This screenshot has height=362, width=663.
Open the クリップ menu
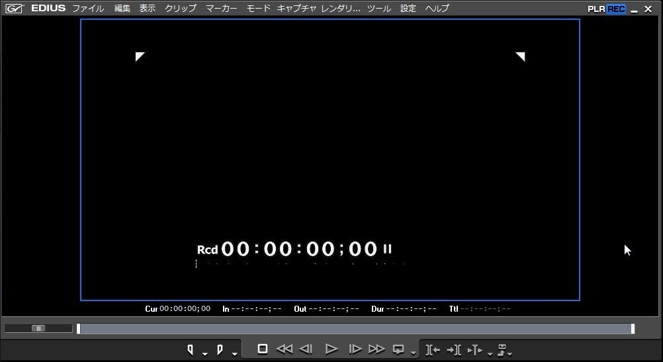pyautogui.click(x=181, y=9)
